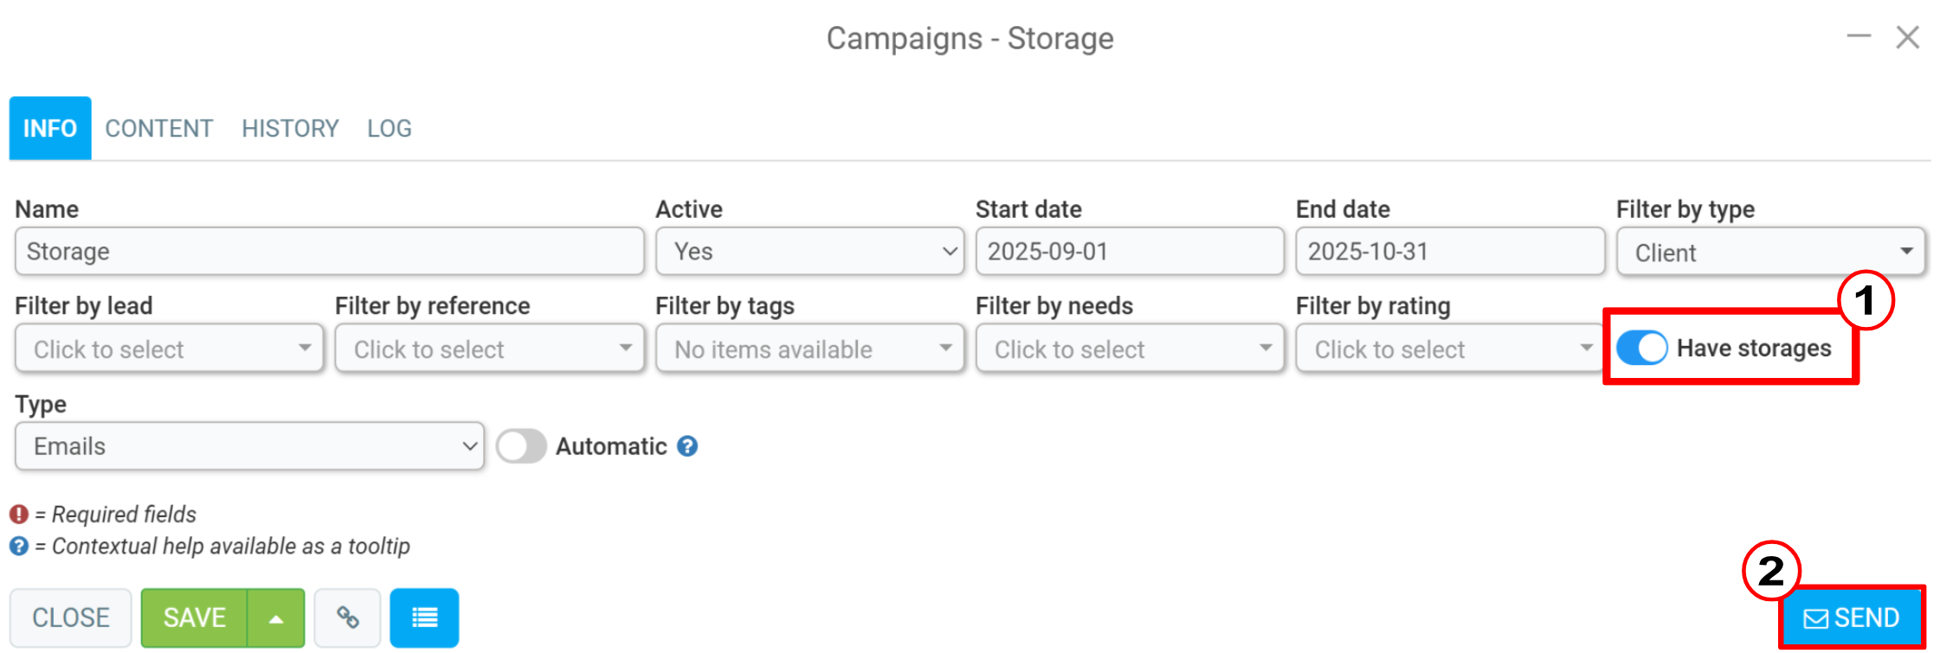Click the link chain icon button
Image resolution: width=1940 pixels, height=653 pixels.
pos(347,618)
